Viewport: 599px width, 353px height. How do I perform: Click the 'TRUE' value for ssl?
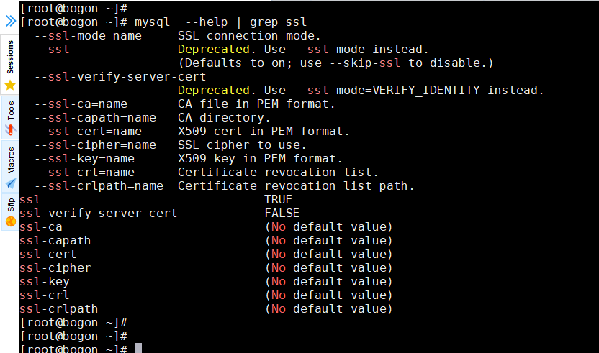click(x=279, y=200)
